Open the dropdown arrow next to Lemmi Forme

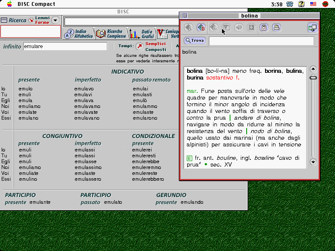click(55, 20)
